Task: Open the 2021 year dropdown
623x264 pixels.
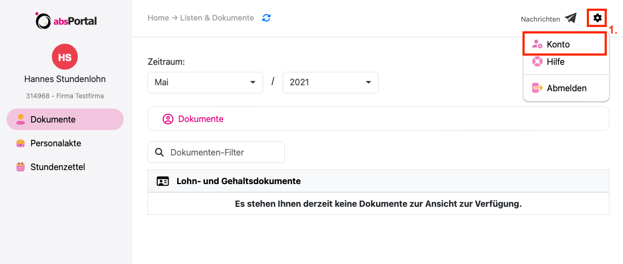Action: (330, 83)
